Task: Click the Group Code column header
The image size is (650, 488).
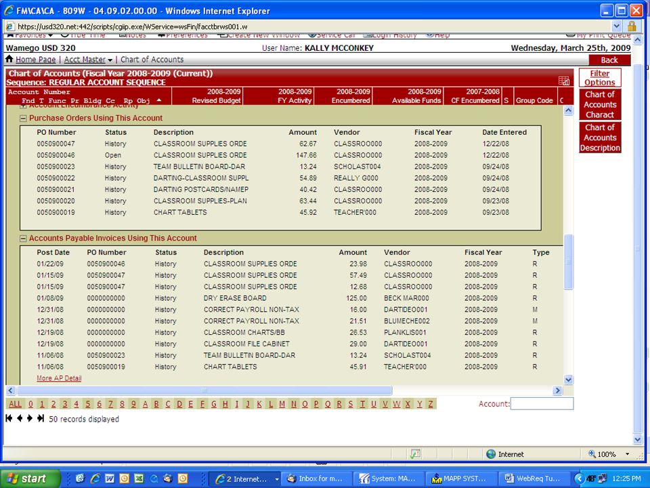Action: pyautogui.click(x=534, y=100)
